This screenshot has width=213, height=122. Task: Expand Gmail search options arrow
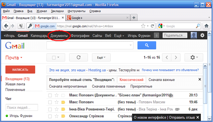coord(130,45)
